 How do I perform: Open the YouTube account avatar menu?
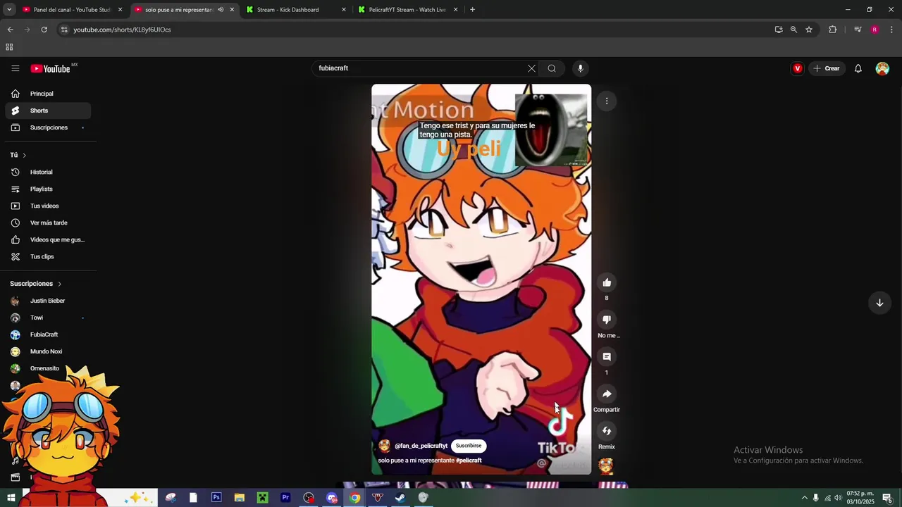tap(882, 68)
